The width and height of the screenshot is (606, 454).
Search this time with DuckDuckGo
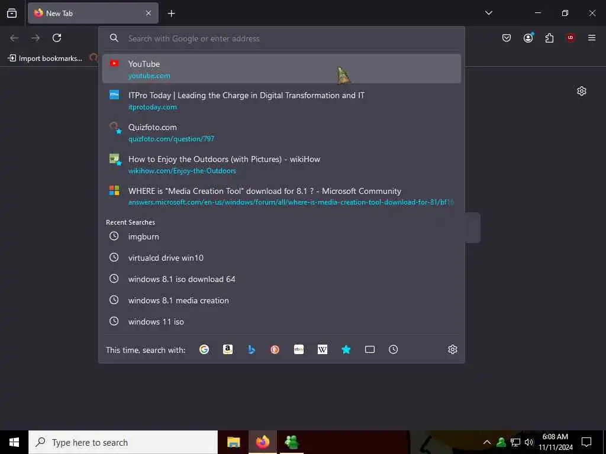point(275,349)
